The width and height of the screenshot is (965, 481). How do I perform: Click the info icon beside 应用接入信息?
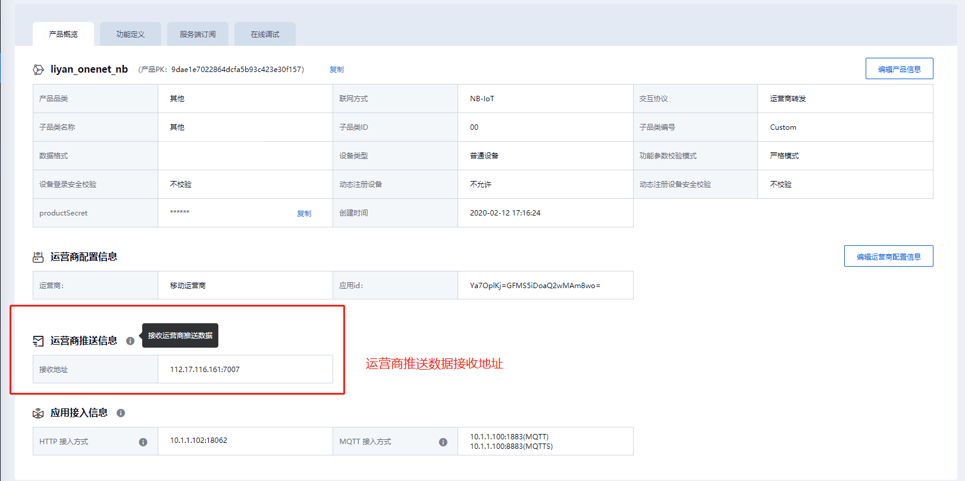(x=121, y=413)
